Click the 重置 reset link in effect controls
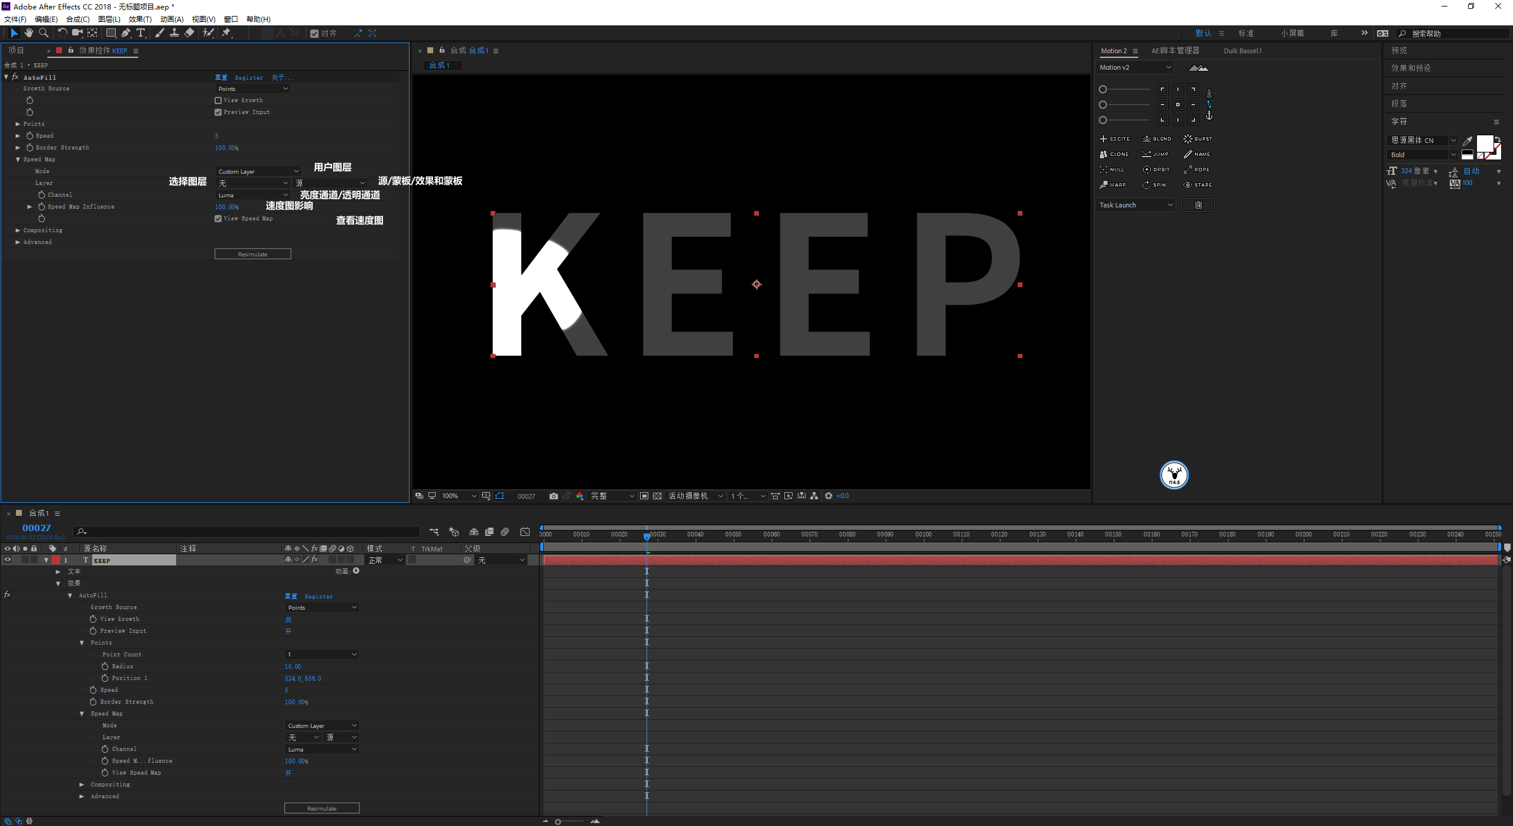The height and width of the screenshot is (826, 1513). pyautogui.click(x=221, y=77)
